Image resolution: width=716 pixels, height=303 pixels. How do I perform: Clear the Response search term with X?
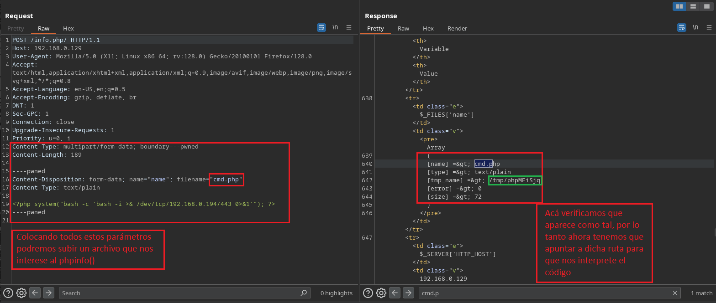click(x=675, y=293)
